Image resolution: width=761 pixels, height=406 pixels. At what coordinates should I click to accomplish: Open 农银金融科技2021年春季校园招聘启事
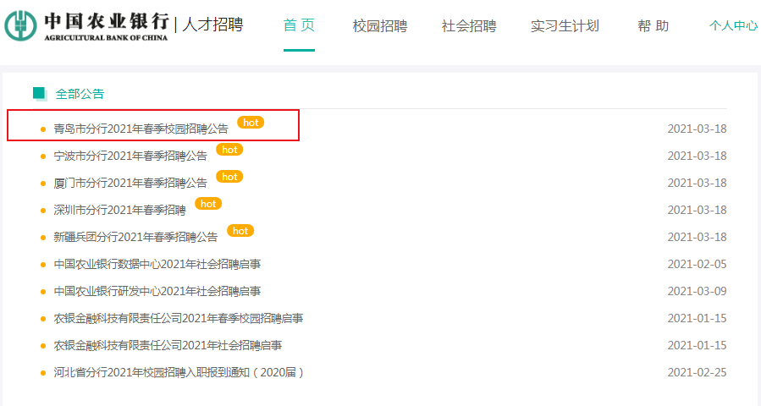coord(178,319)
